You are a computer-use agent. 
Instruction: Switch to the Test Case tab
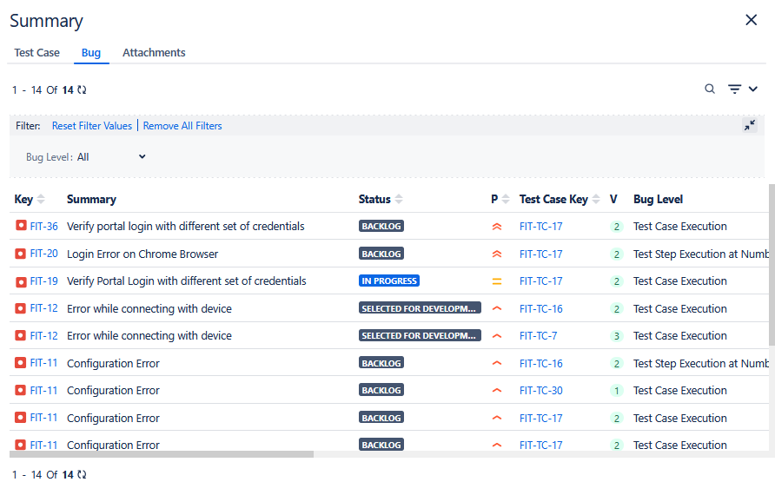37,53
